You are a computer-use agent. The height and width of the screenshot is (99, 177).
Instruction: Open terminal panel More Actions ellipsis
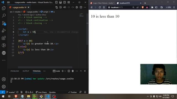77,71
